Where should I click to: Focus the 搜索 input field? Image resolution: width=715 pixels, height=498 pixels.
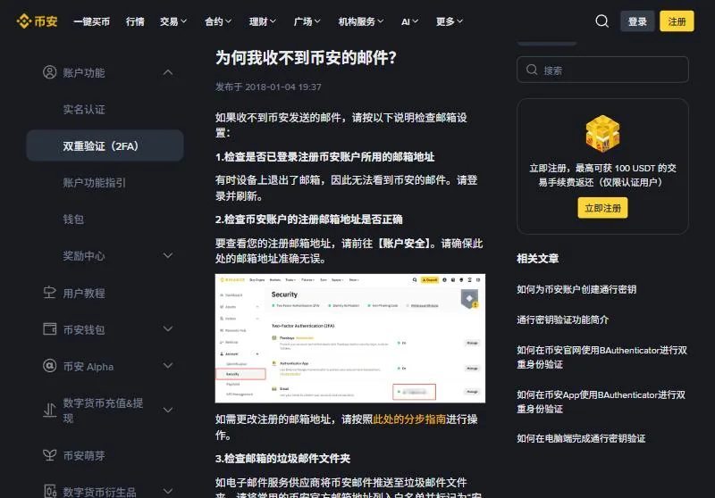(x=602, y=70)
